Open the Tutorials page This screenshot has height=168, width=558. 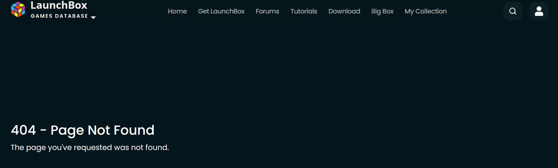(x=304, y=11)
